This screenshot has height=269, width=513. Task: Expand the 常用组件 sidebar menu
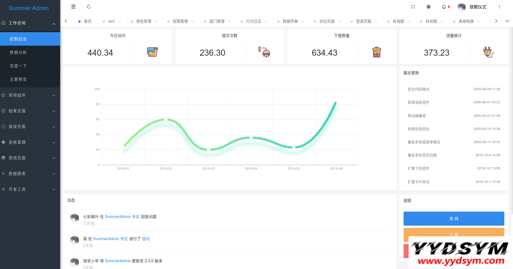pyautogui.click(x=30, y=95)
